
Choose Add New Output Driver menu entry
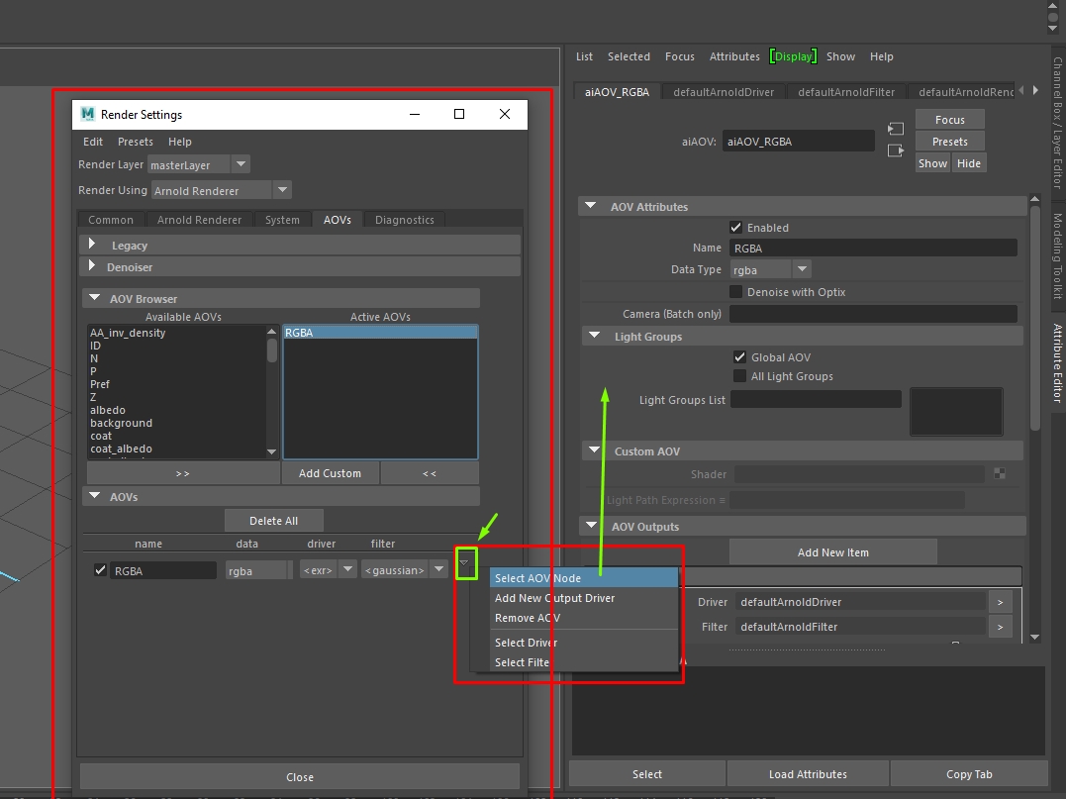tap(584, 598)
